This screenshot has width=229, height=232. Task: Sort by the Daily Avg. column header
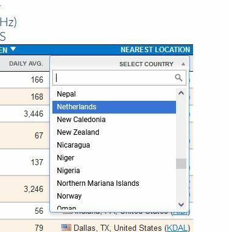click(26, 64)
